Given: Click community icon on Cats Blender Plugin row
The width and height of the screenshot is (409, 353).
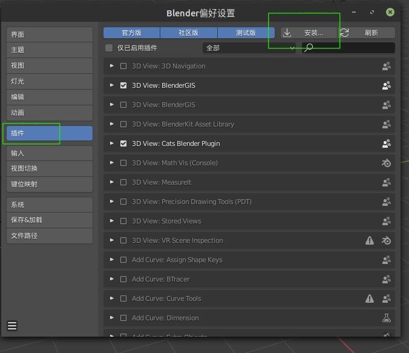Looking at the screenshot, I should [386, 144].
